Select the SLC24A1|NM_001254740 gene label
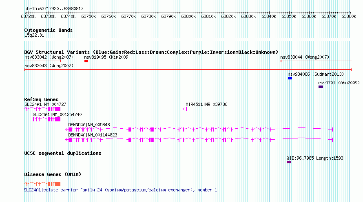The height and width of the screenshot is (202, 363). [57, 114]
